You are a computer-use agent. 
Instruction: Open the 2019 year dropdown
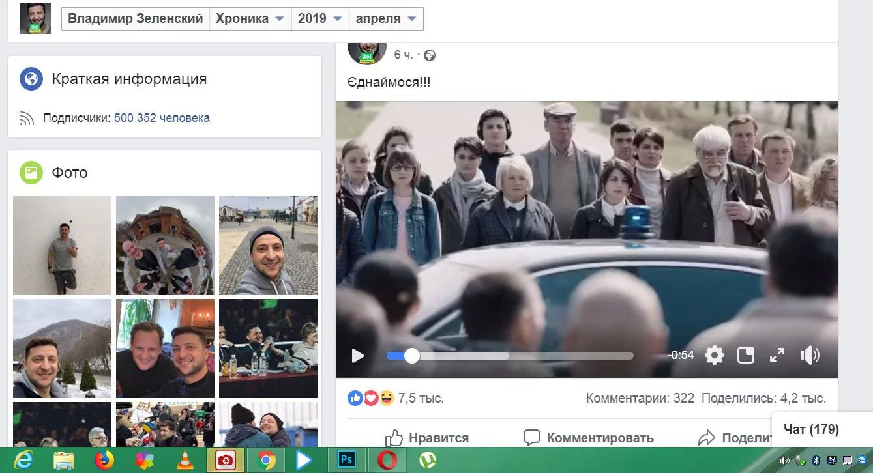point(320,18)
